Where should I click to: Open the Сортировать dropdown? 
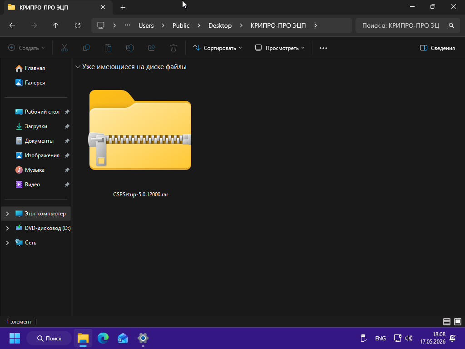(218, 48)
